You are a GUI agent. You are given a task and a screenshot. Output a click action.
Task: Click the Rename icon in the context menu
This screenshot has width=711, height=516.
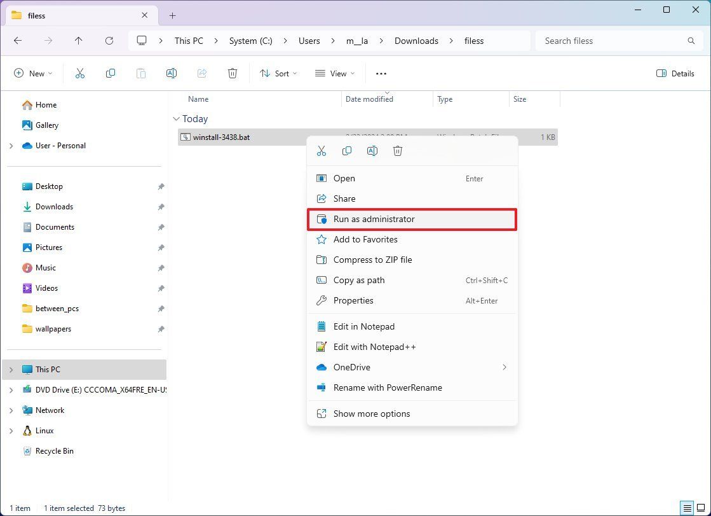pyautogui.click(x=372, y=151)
